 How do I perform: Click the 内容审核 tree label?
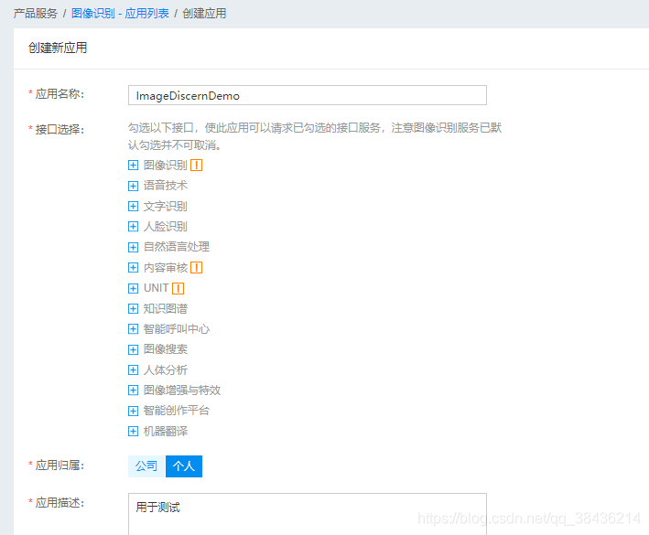pyautogui.click(x=165, y=267)
